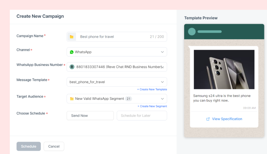Click the round contact avatar in preview header
The image size is (267, 154).
pyautogui.click(x=192, y=32)
